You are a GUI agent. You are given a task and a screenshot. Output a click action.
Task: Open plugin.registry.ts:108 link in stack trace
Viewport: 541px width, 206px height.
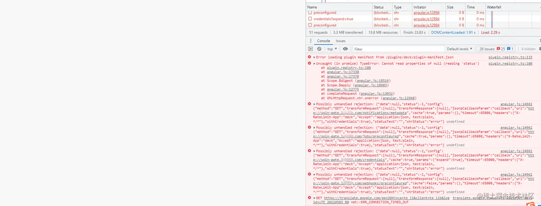[349, 68]
